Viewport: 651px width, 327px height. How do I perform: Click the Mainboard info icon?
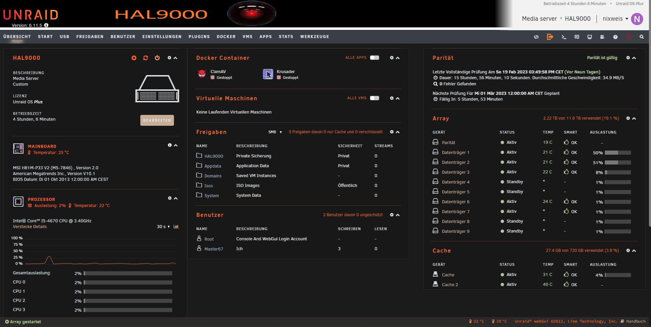(170, 145)
